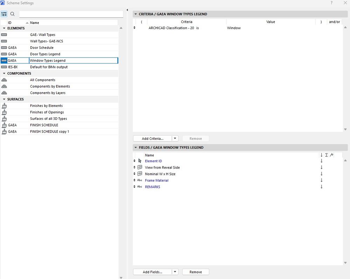Select the Door Schedule scheme icon
This screenshot has height=279, width=350.
pos(4,48)
